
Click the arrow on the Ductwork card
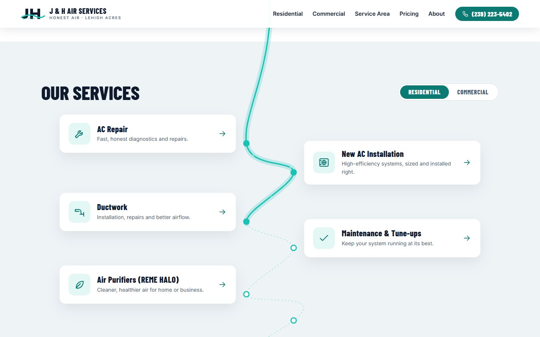[x=222, y=212]
